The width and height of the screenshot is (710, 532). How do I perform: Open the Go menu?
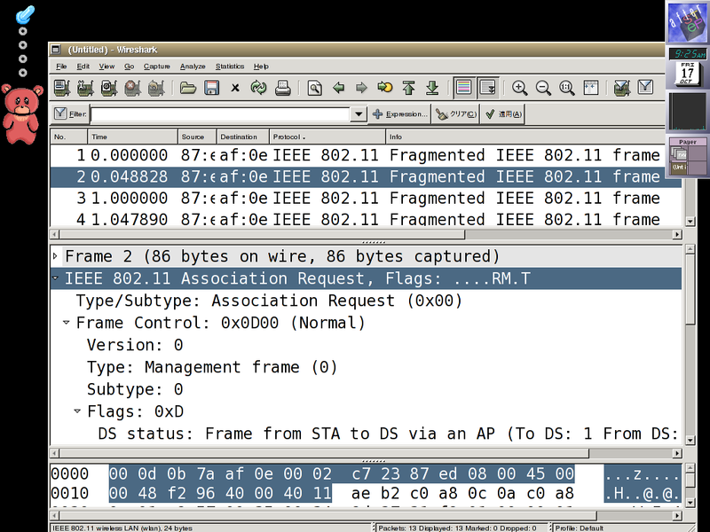click(x=129, y=66)
